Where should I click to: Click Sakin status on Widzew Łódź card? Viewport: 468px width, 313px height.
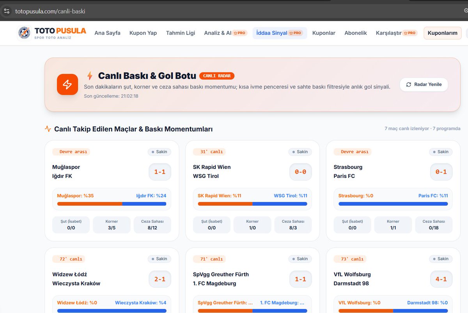click(160, 259)
